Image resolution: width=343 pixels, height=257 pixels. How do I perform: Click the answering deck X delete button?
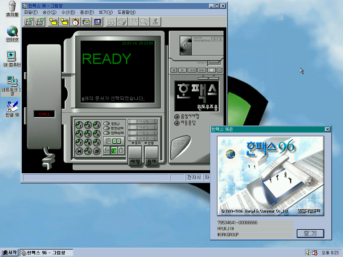point(220,70)
